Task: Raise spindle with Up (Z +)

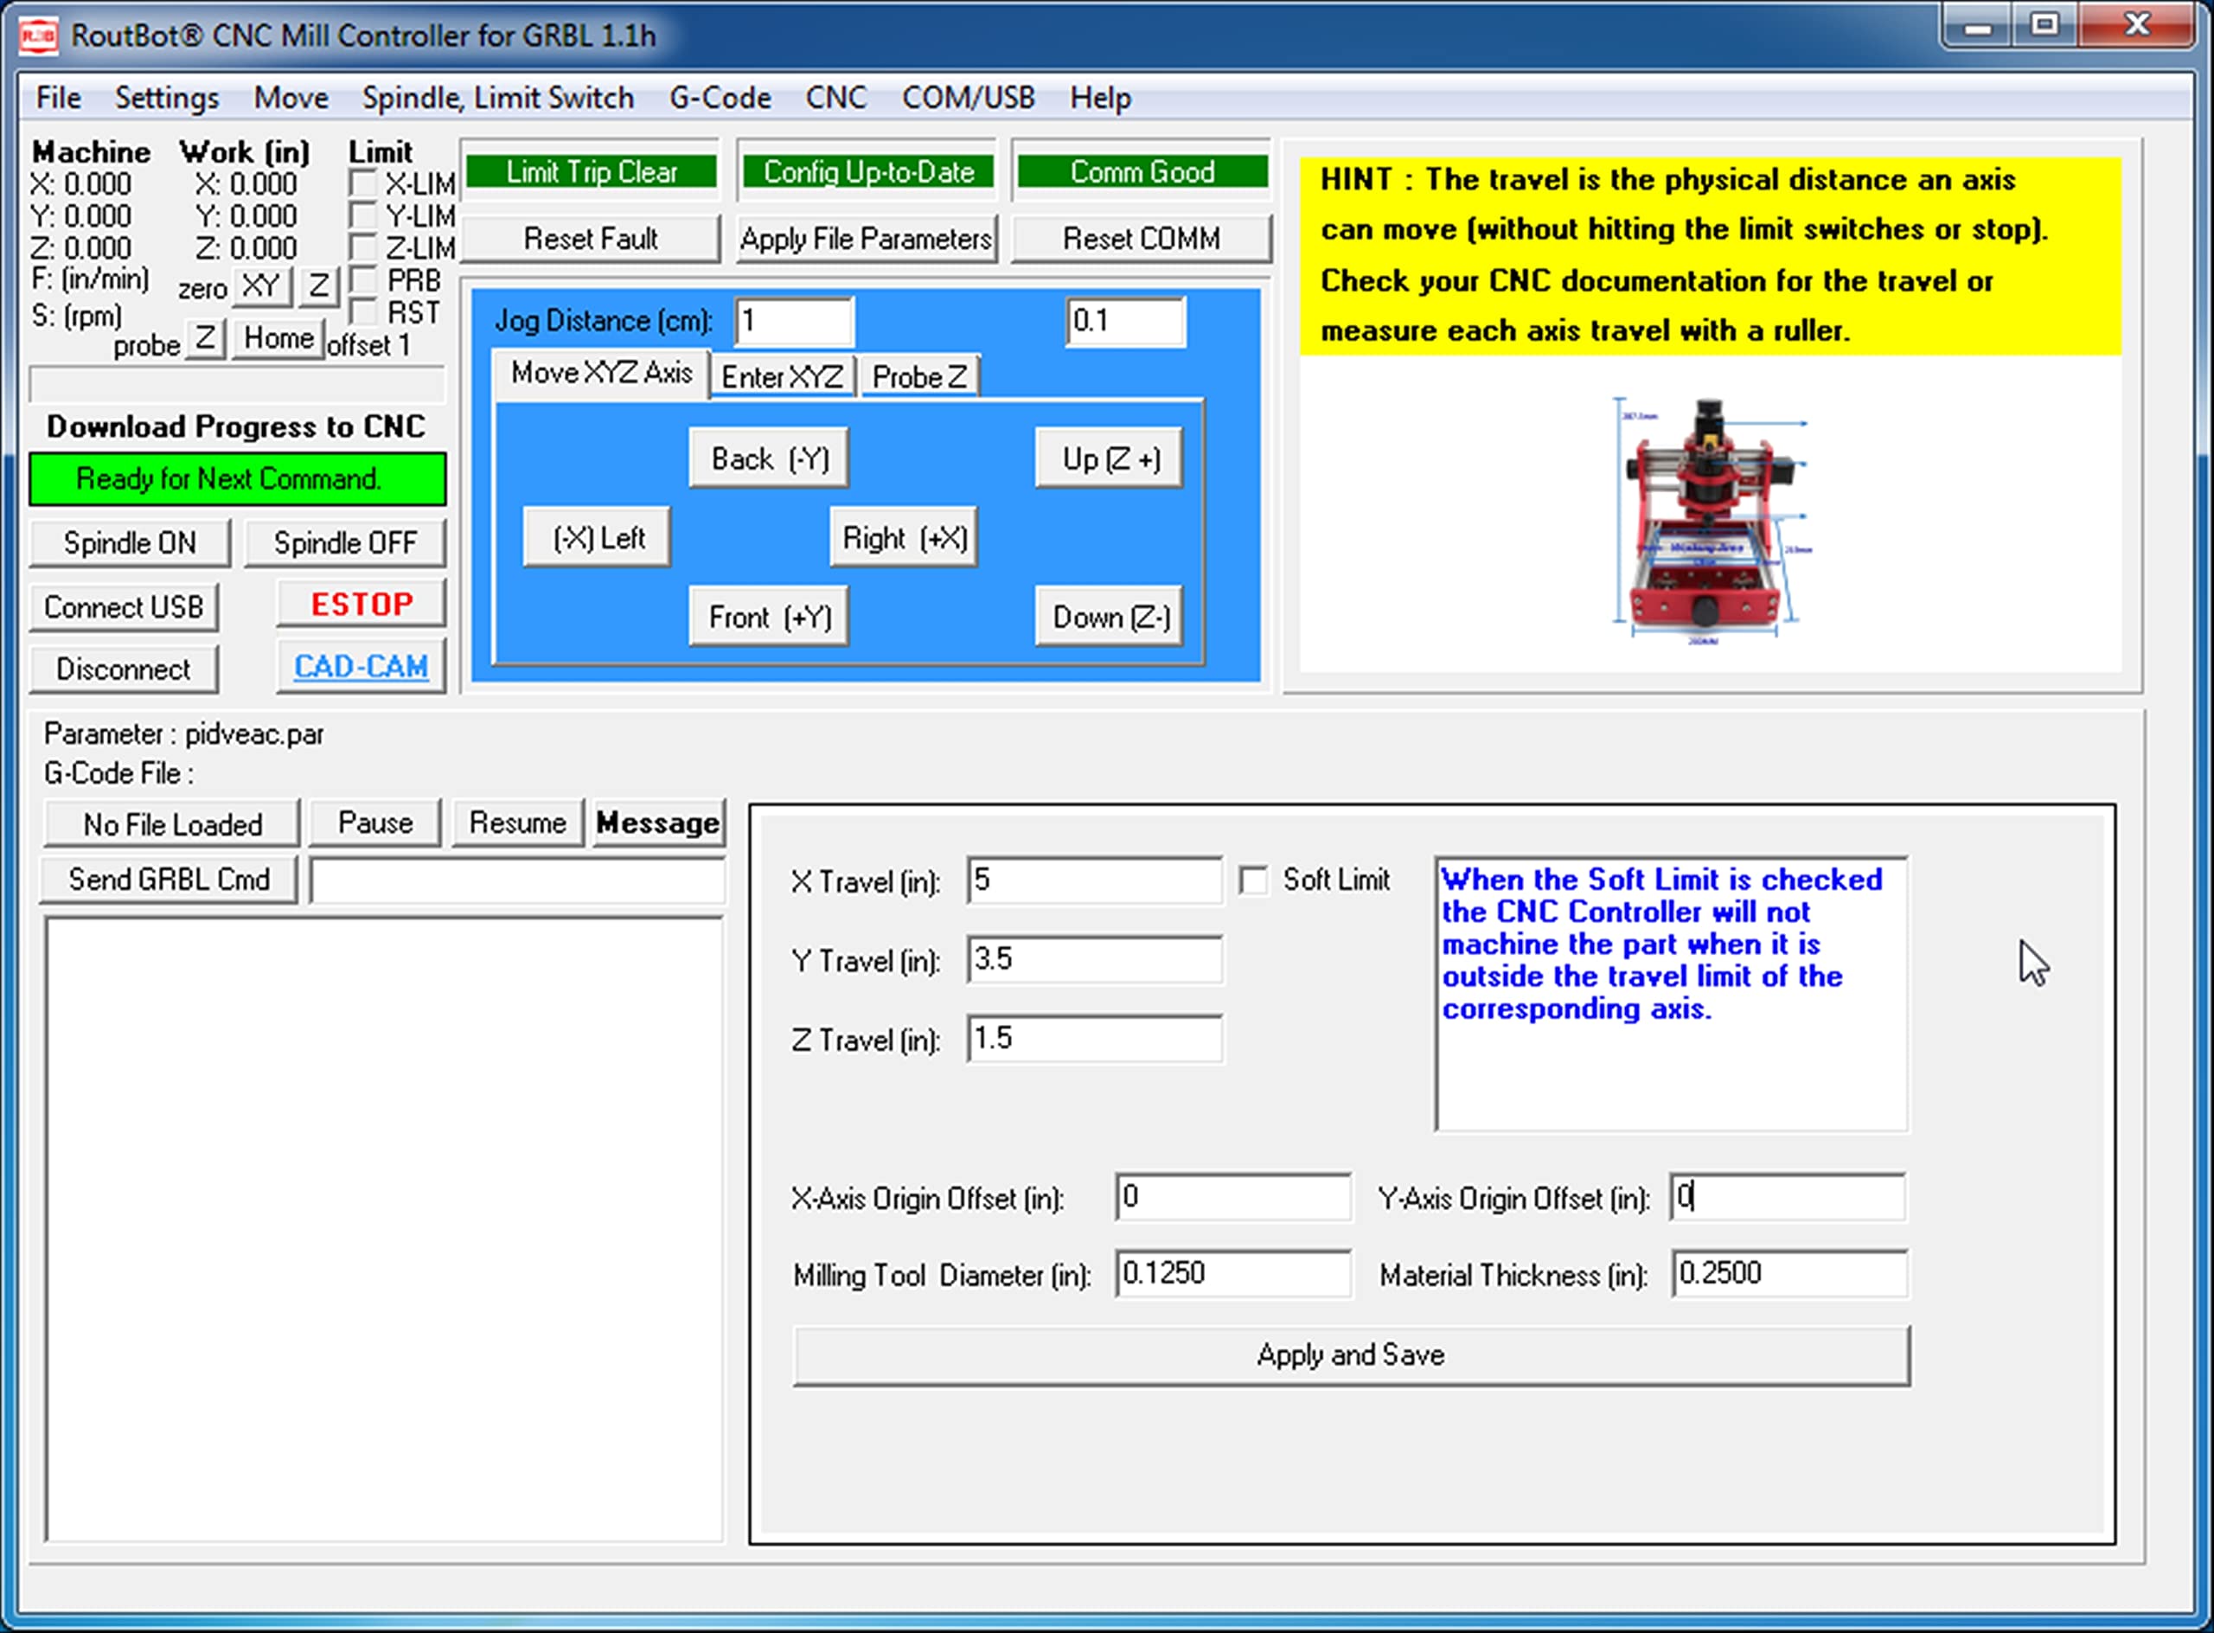Action: pyautogui.click(x=1110, y=458)
